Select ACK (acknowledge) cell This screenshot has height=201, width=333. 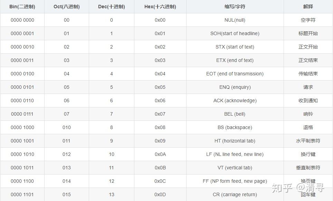pyautogui.click(x=235, y=100)
